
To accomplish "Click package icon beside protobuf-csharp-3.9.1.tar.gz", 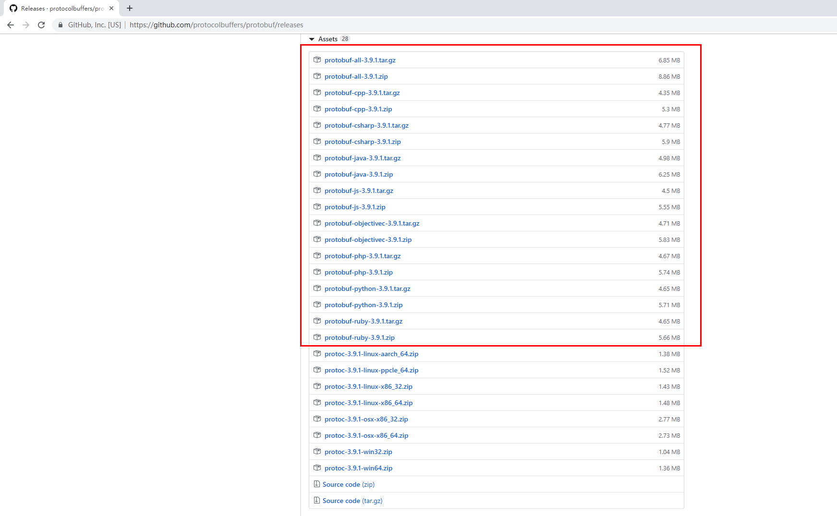I will pos(317,125).
